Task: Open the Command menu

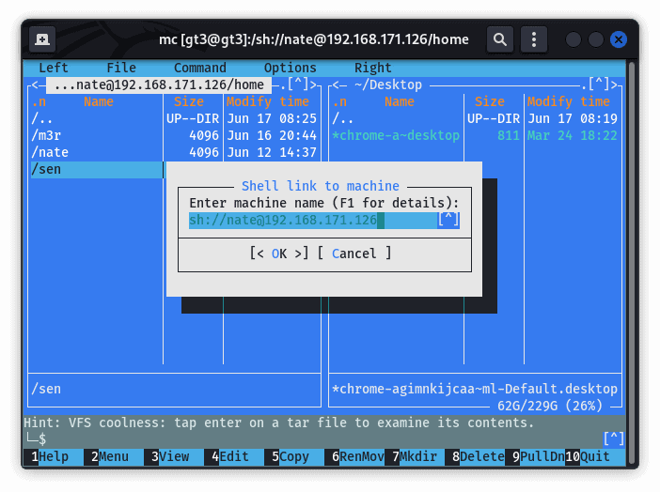Action: pos(199,68)
